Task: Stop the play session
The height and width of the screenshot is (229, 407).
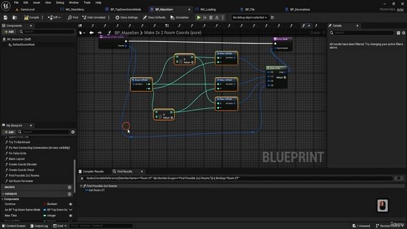Action: (x=210, y=17)
